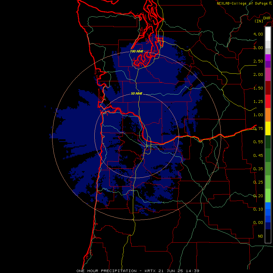Select the 0.55 legend value

pos(258,142)
